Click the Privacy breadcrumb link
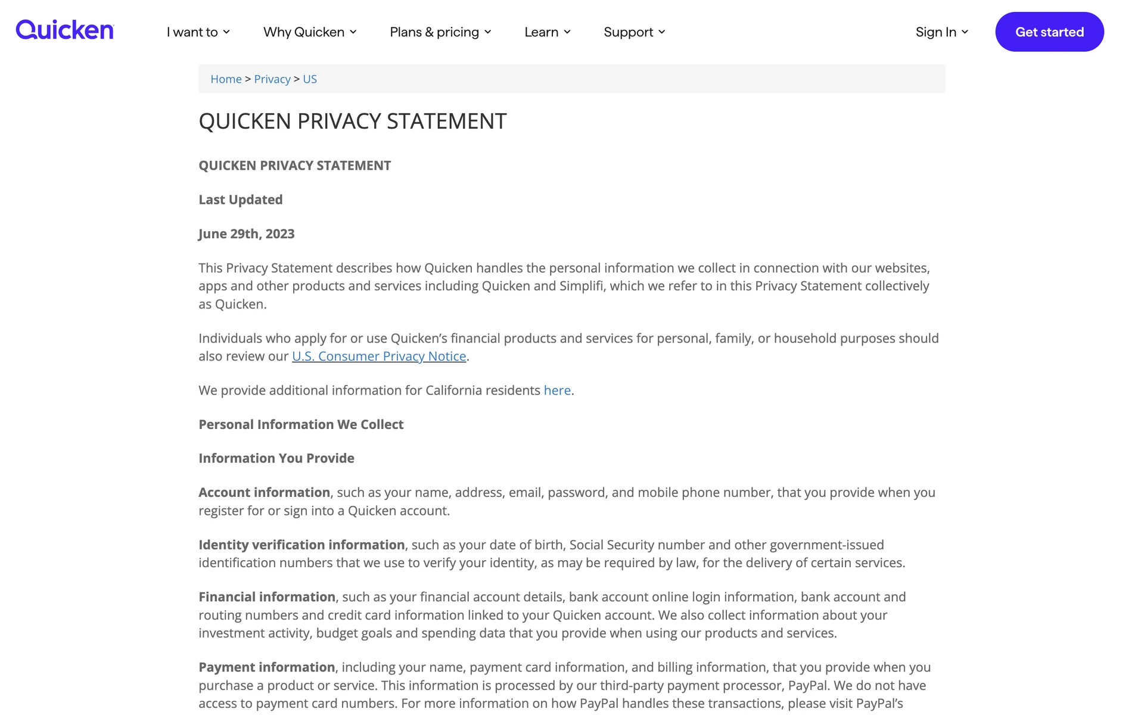The width and height of the screenshot is (1144, 715). coord(272,79)
